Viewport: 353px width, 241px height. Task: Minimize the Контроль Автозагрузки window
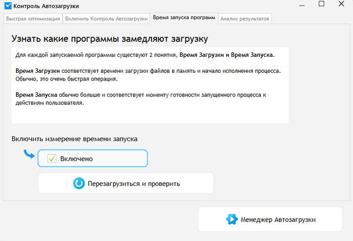pyautogui.click(x=295, y=6)
